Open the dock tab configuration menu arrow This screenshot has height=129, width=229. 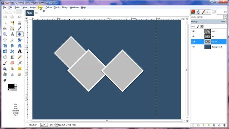[x=225, y=12]
